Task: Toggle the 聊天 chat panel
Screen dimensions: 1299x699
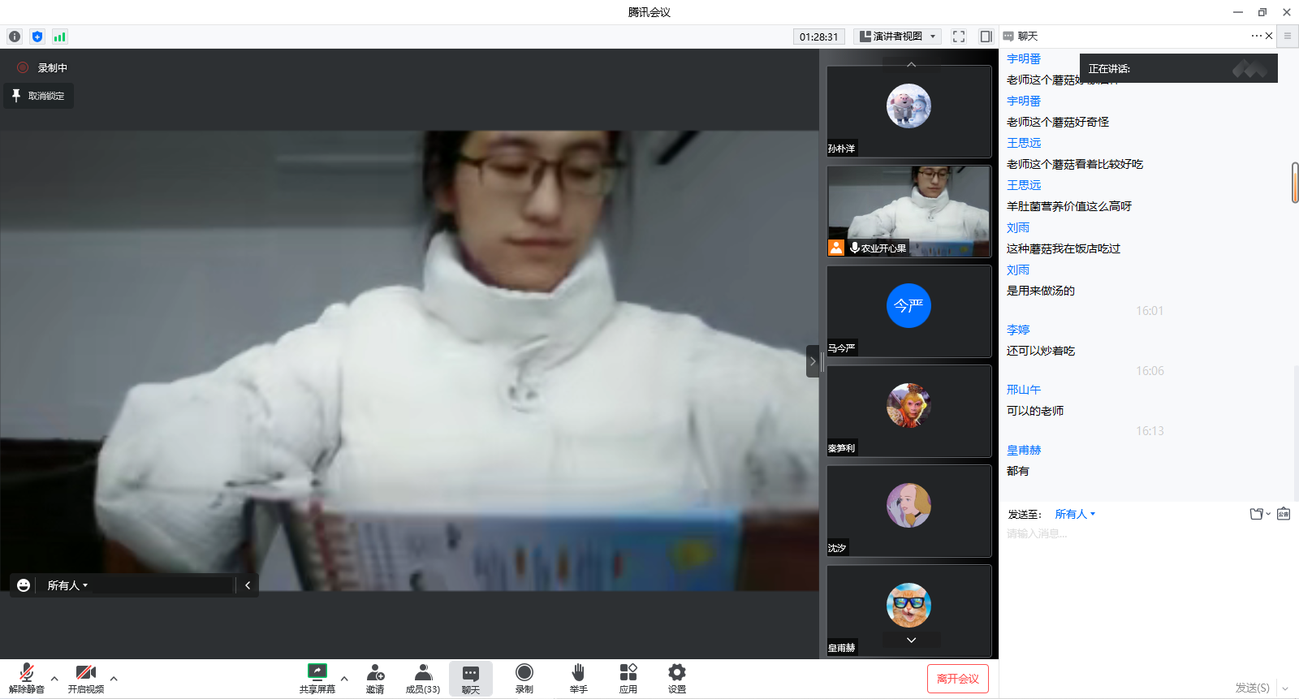Action: point(471,678)
